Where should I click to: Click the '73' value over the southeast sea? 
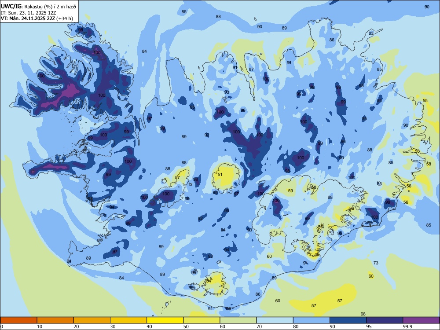coord(376,263)
